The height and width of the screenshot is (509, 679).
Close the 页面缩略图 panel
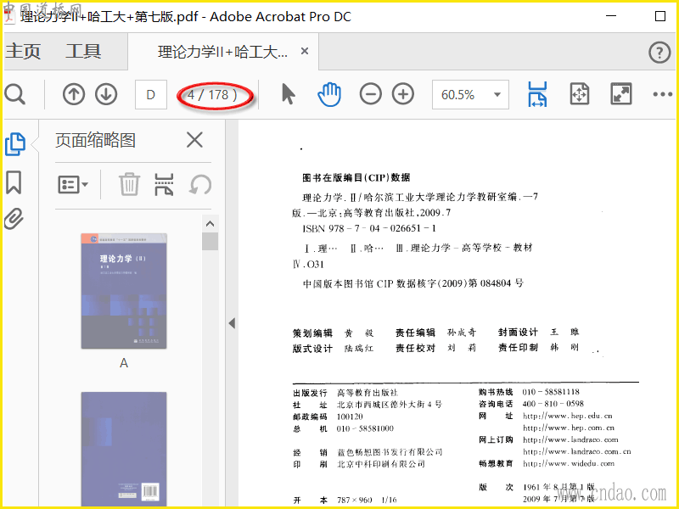195,140
